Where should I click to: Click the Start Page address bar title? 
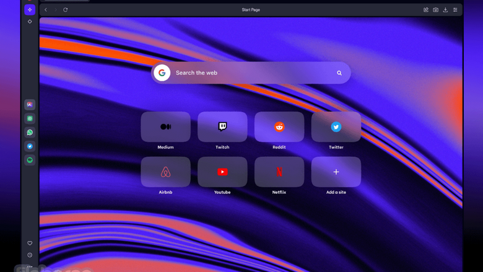click(x=251, y=10)
